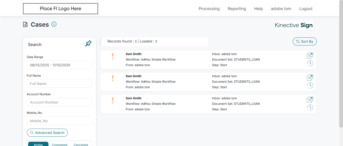This screenshot has height=146, width=343.
Task: Switch to Cancelled cases filter
Action: tap(81, 144)
